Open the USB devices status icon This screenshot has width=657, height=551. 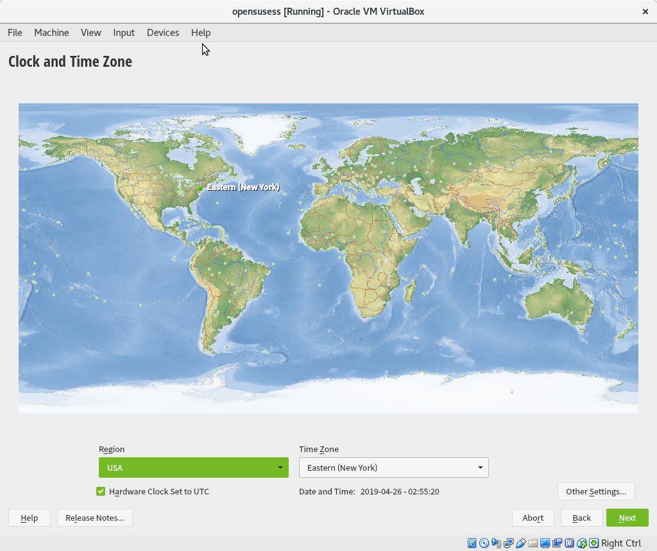click(521, 543)
